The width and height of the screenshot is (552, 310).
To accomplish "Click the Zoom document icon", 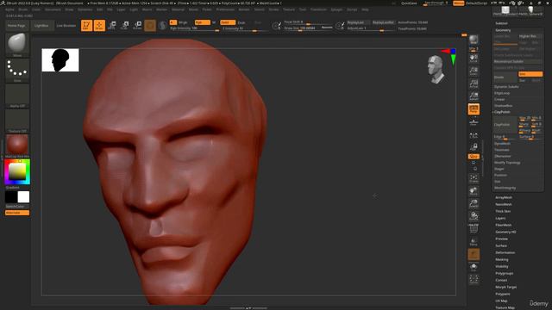I will point(474,71).
